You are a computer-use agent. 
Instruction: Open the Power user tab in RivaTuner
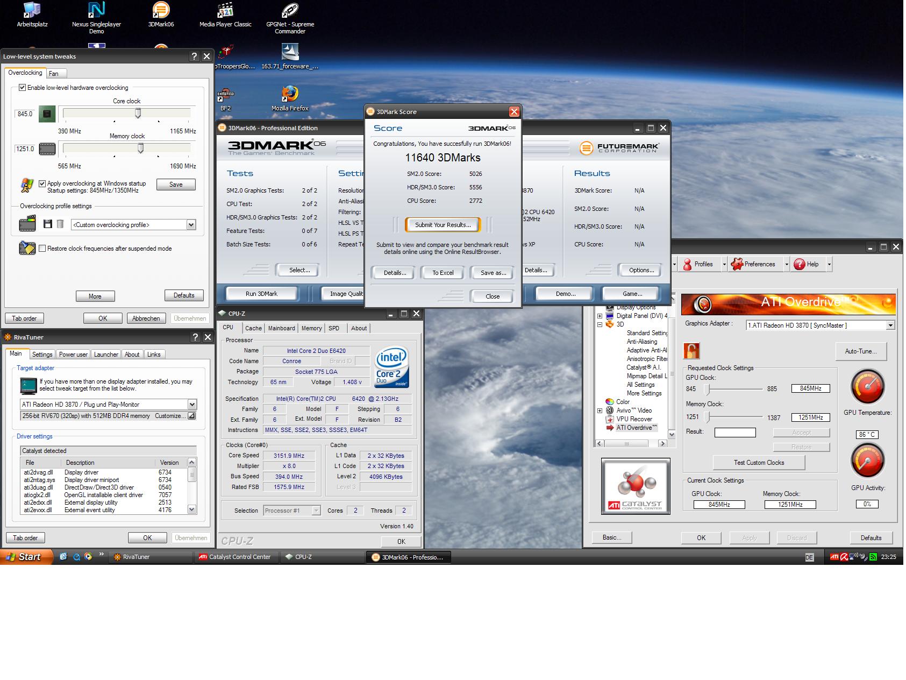point(73,354)
